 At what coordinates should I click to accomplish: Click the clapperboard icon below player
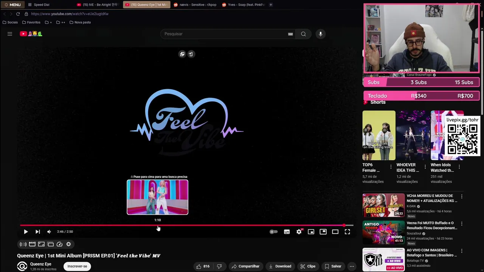[32, 244]
